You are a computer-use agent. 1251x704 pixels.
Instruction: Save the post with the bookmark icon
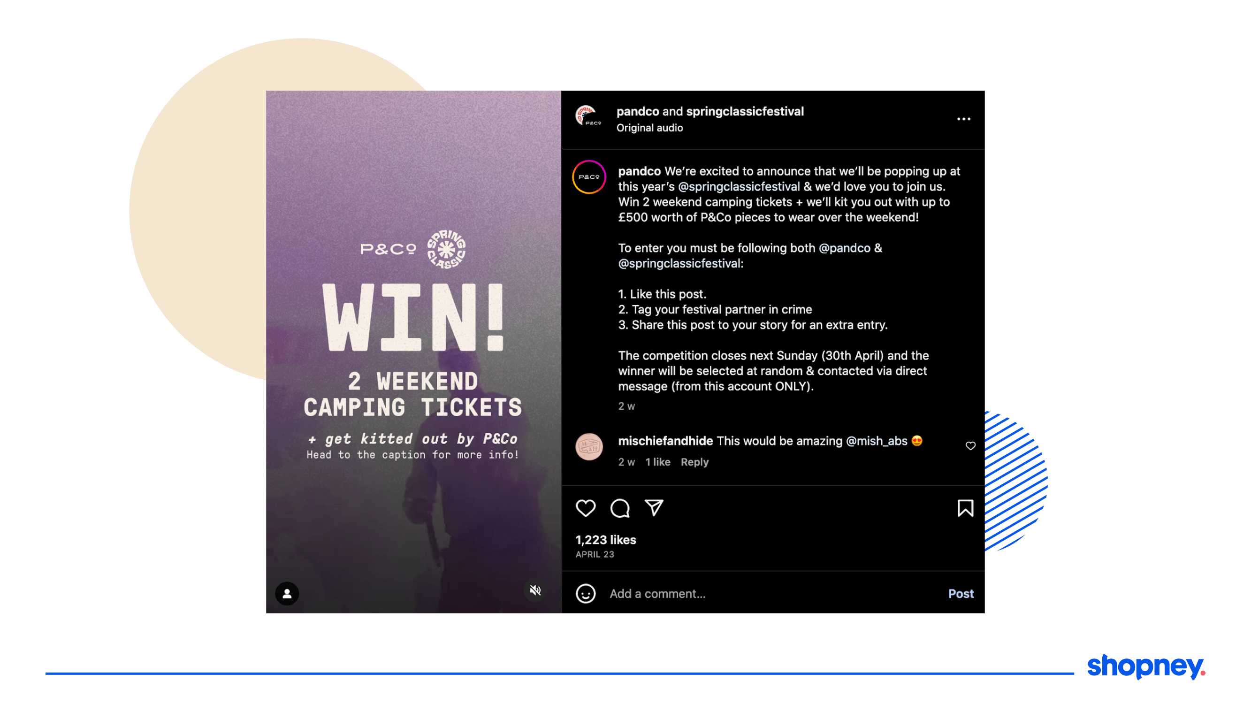(965, 508)
